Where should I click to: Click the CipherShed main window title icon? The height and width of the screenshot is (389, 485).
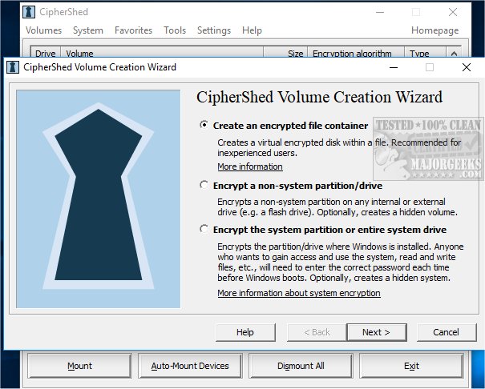[x=29, y=12]
